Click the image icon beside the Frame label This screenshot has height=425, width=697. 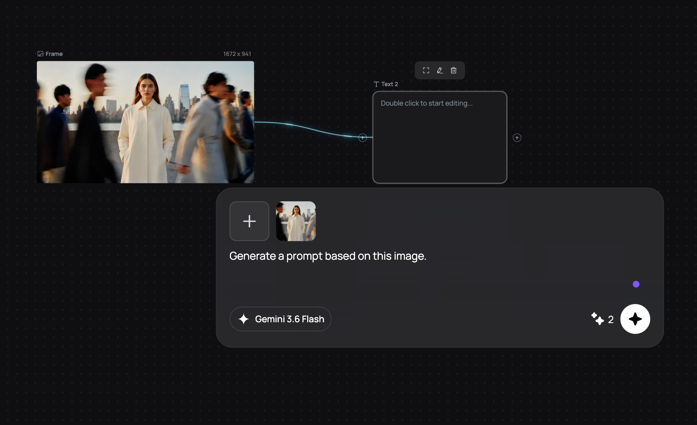click(x=40, y=54)
